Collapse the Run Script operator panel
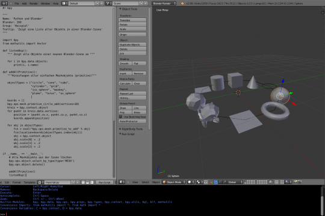This screenshot has height=216, width=325. [120, 134]
